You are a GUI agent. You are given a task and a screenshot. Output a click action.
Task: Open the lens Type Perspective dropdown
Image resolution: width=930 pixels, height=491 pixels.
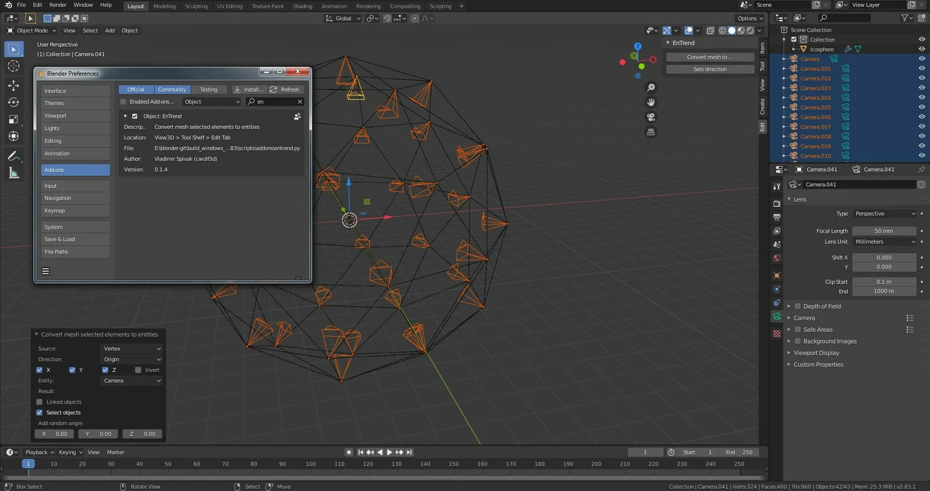(884, 214)
